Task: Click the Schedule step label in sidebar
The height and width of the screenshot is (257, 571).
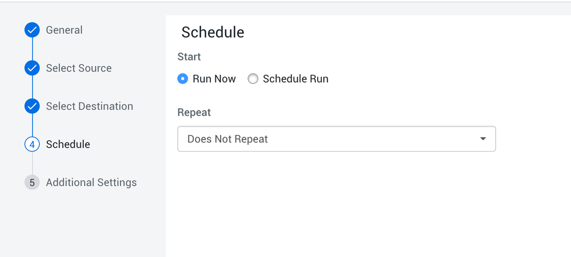Action: 68,145
